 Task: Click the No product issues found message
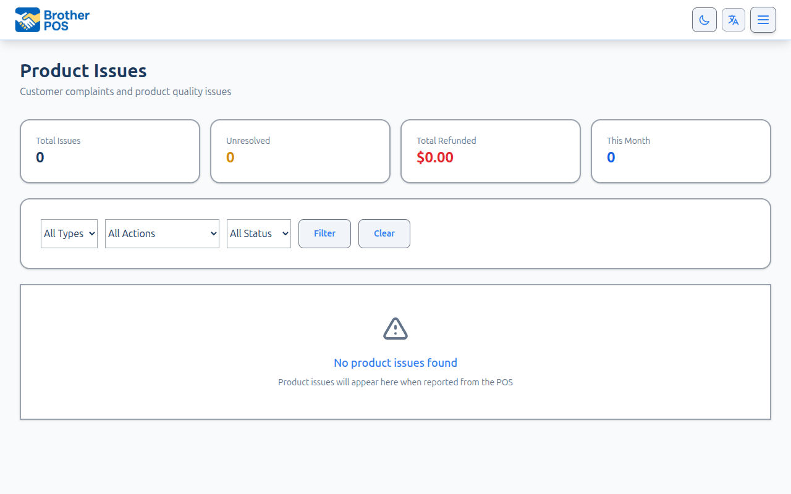point(395,362)
